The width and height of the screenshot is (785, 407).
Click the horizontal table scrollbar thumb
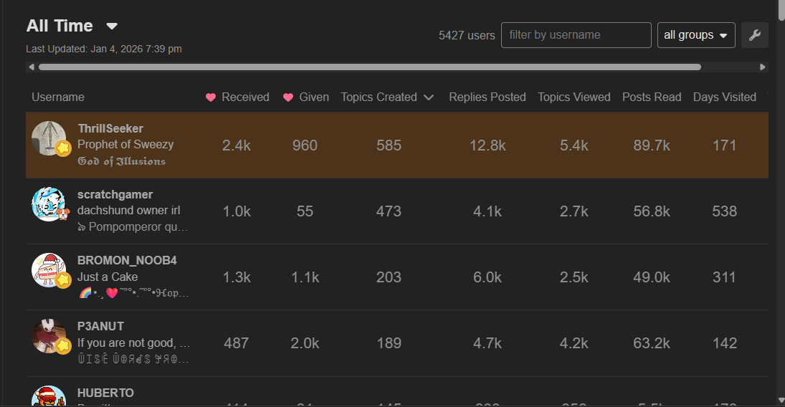point(369,67)
